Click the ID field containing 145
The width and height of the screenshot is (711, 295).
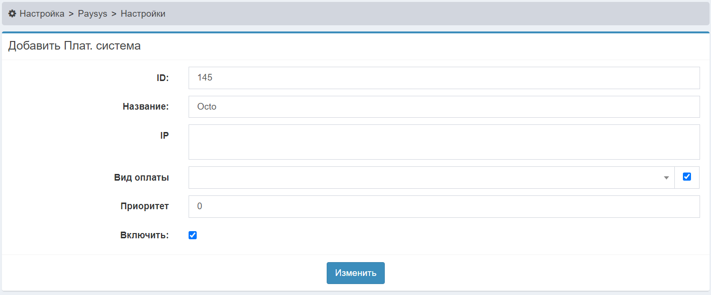pos(444,78)
